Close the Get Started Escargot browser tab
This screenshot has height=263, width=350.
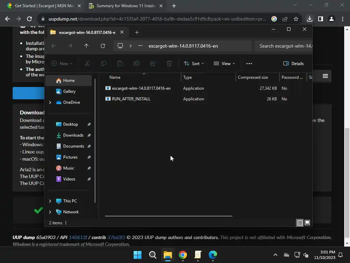point(79,6)
